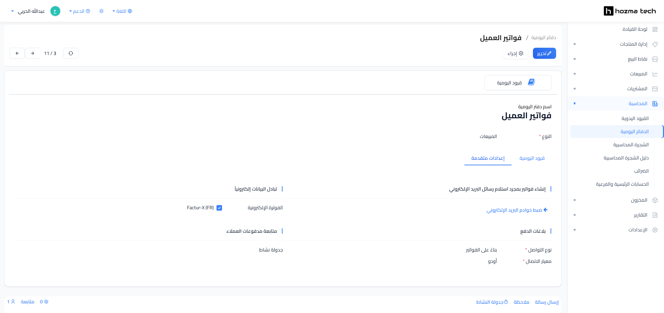Viewport: 664px width, 313px height.
Task: Open ضبط خوادم البريد الإلكتروني link
Action: click(x=517, y=210)
